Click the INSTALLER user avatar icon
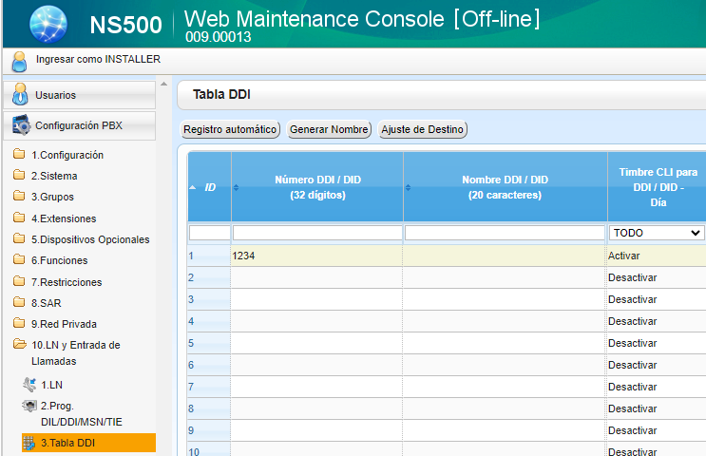 (19, 61)
